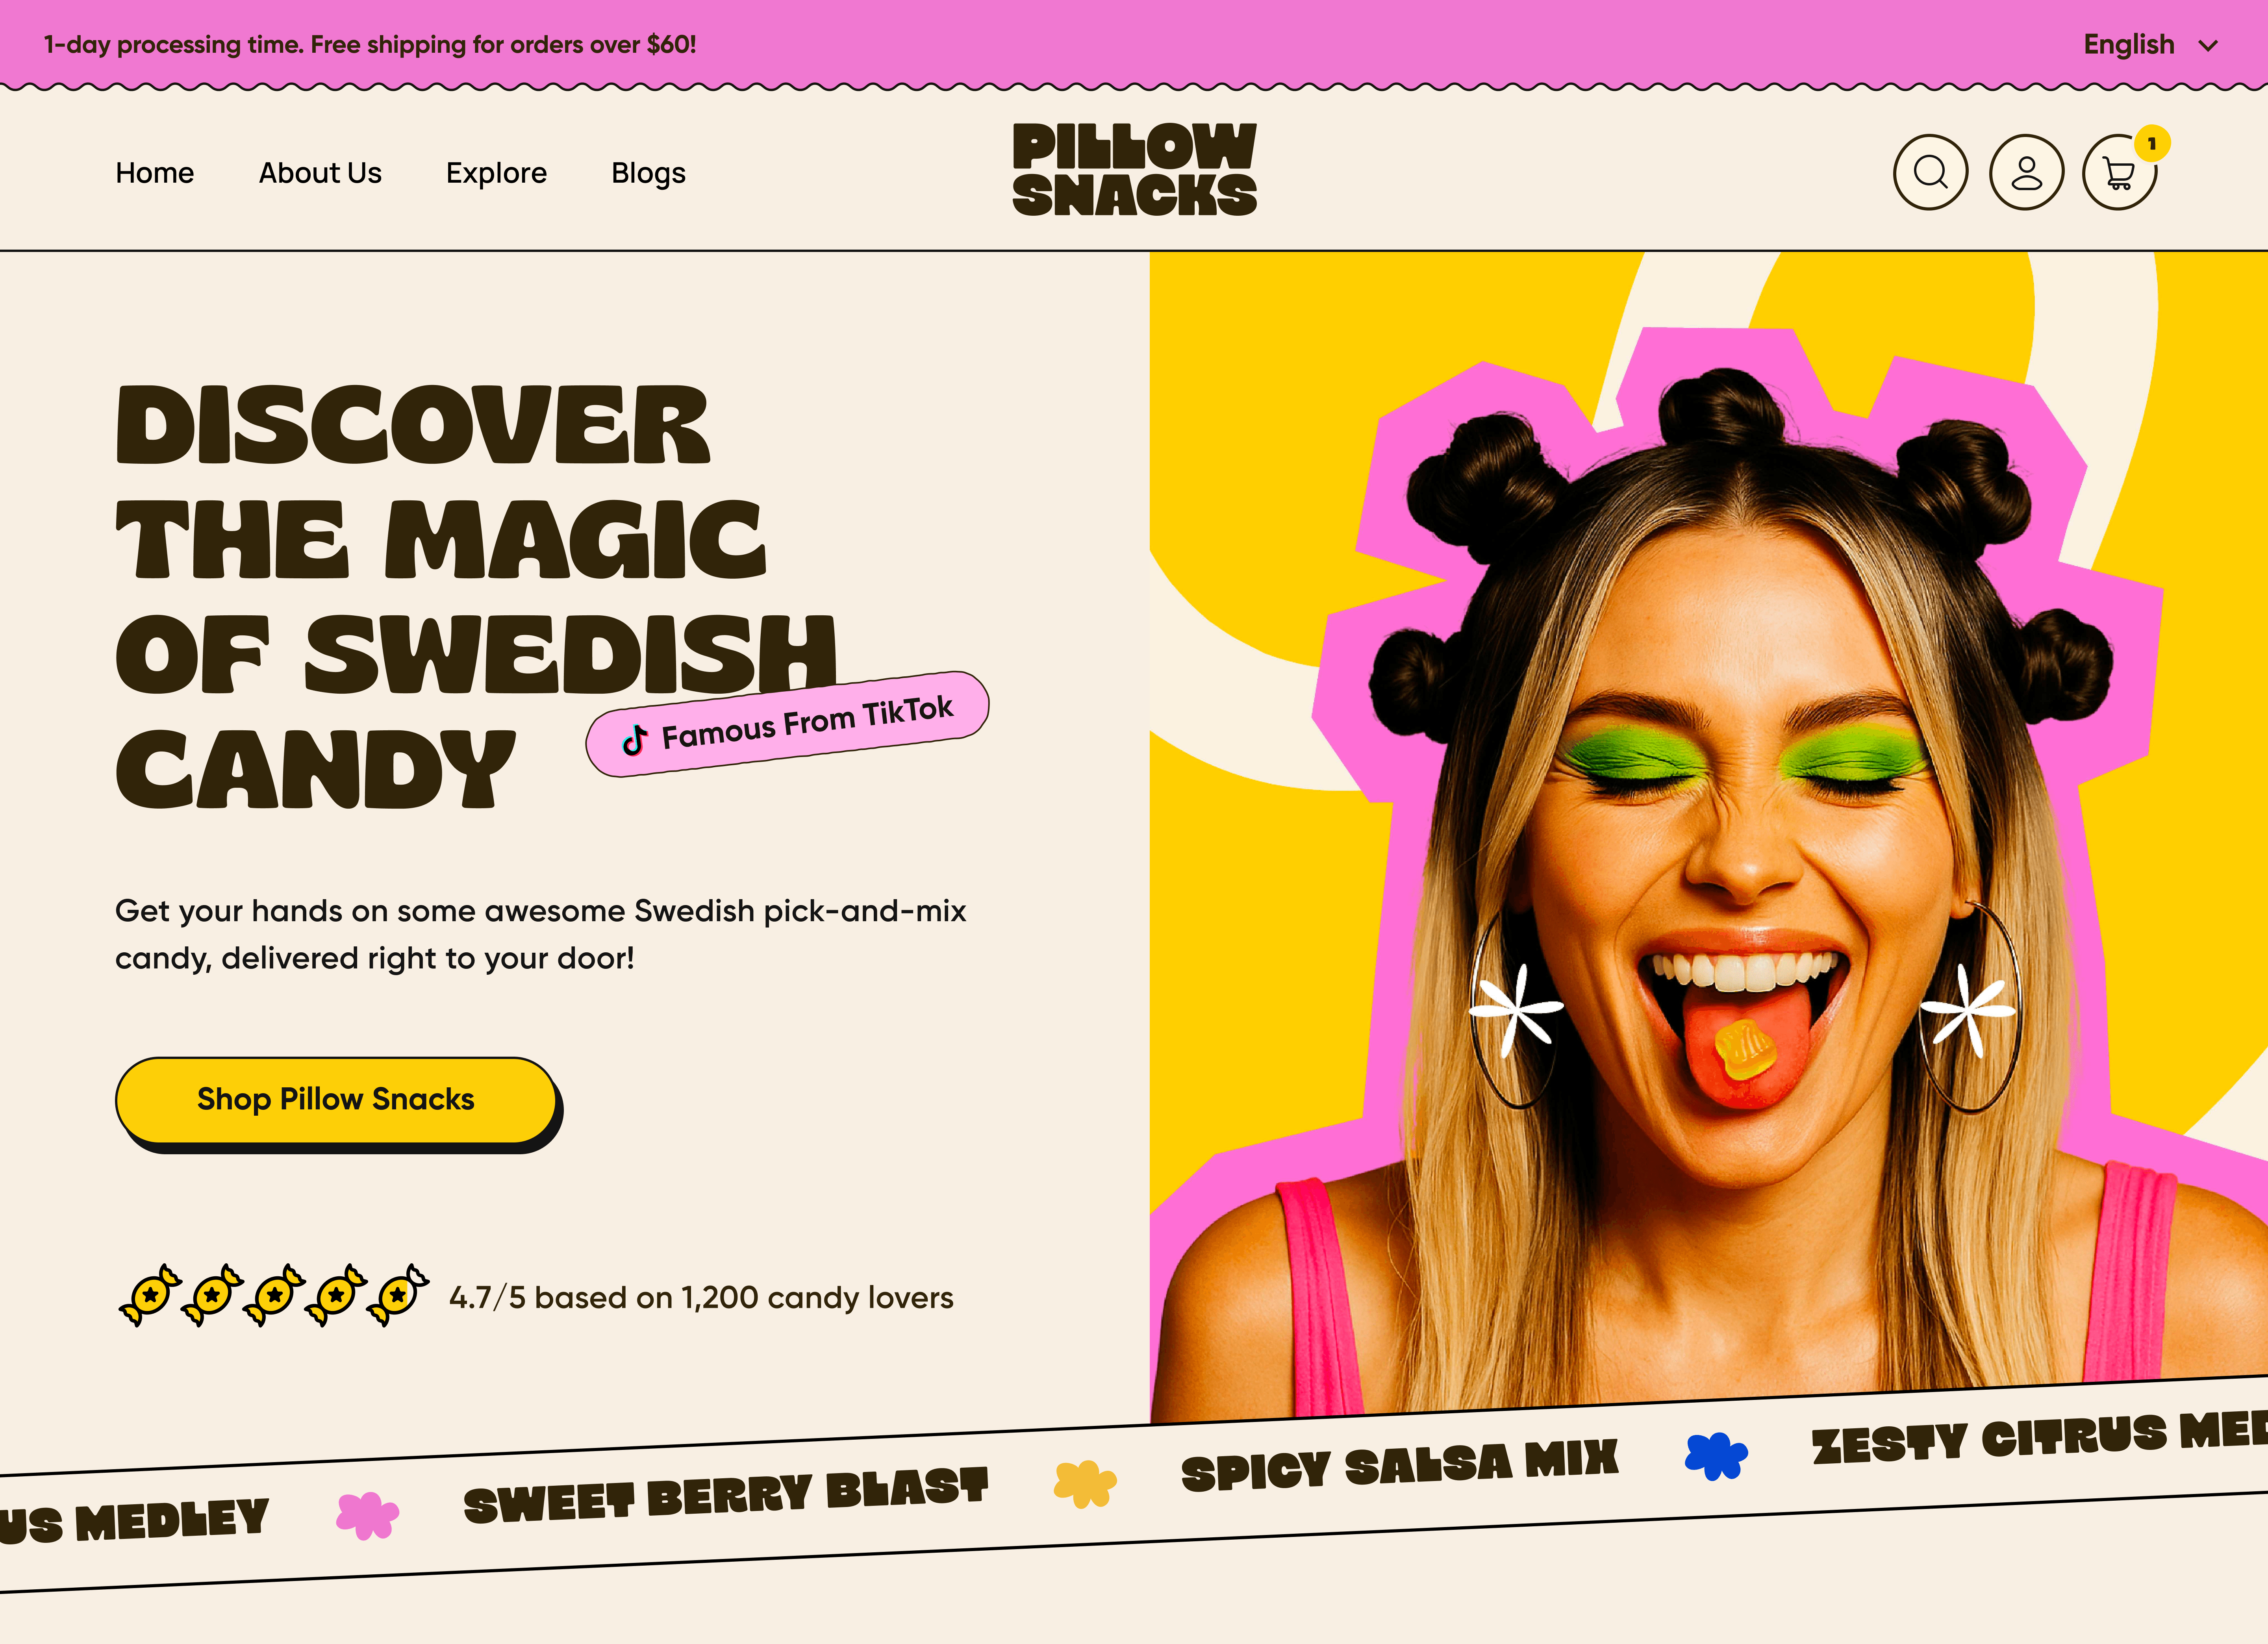Click the TikTok logo in the badge
The width and height of the screenshot is (2268, 1644).
tap(634, 740)
